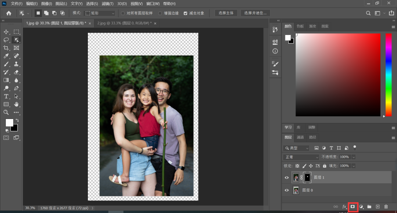Uncheck the 减去对象 checkbox
Viewport: 397px width, 213px height.
coord(185,13)
